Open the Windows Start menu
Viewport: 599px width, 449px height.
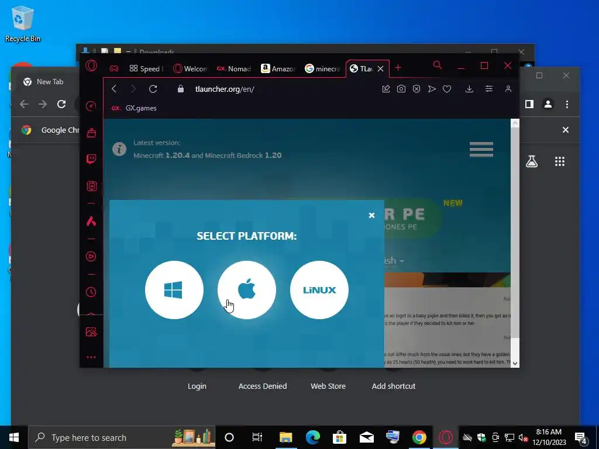[x=14, y=437]
